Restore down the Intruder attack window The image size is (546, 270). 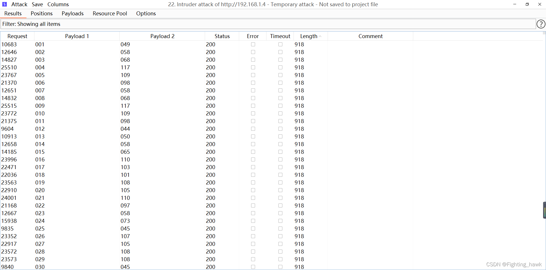(527, 4)
